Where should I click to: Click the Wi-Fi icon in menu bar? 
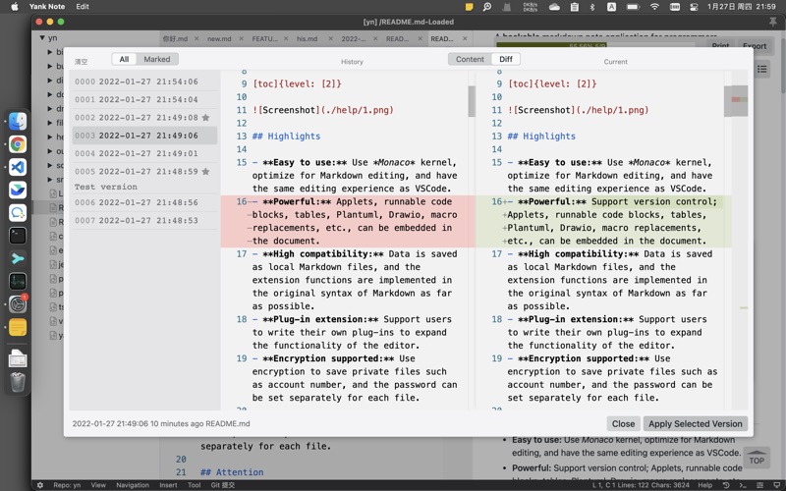point(654,7)
